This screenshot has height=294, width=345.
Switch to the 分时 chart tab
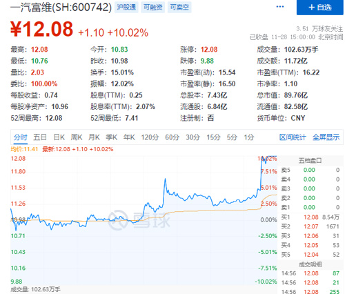[x=20, y=137]
